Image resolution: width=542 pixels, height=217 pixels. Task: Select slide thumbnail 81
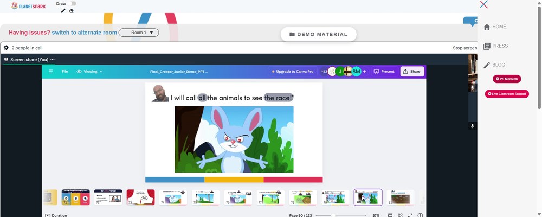(401, 197)
